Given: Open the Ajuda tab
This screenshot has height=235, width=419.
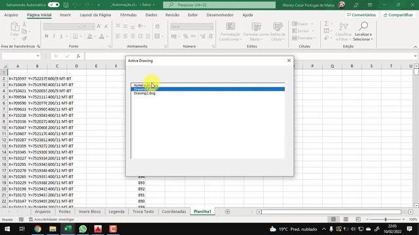Looking at the screenshot, I should (x=247, y=15).
